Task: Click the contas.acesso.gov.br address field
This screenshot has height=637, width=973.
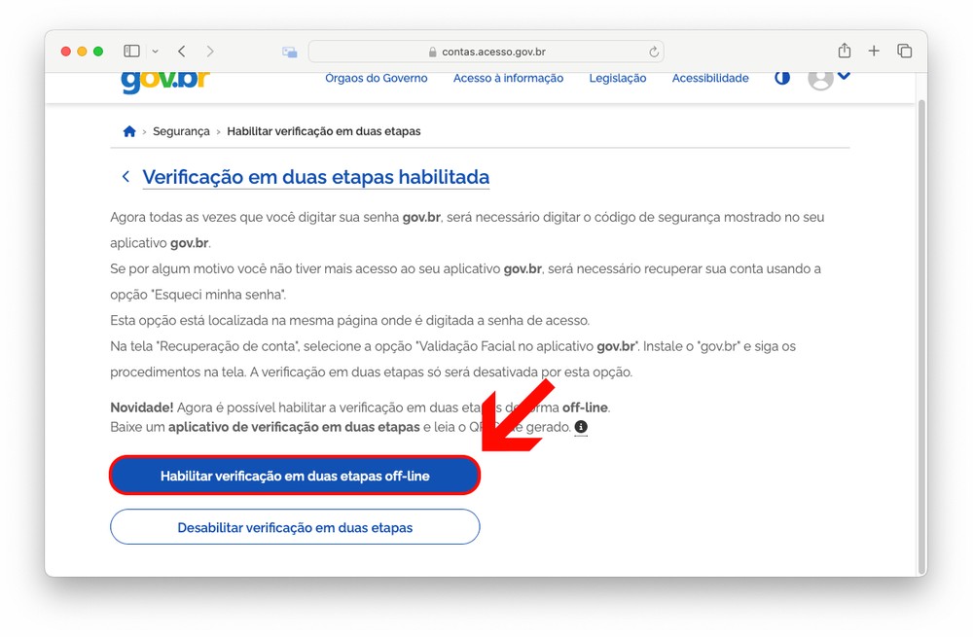Action: pyautogui.click(x=486, y=52)
